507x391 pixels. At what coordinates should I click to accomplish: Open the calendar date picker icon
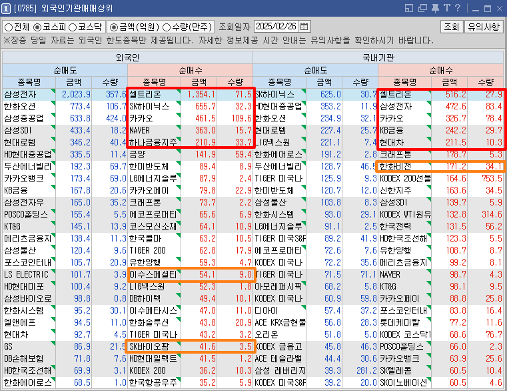(304, 27)
